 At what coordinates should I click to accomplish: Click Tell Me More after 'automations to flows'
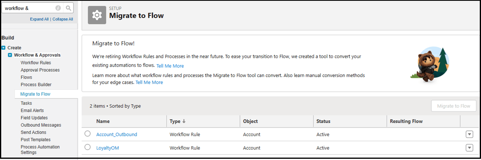coord(170,66)
